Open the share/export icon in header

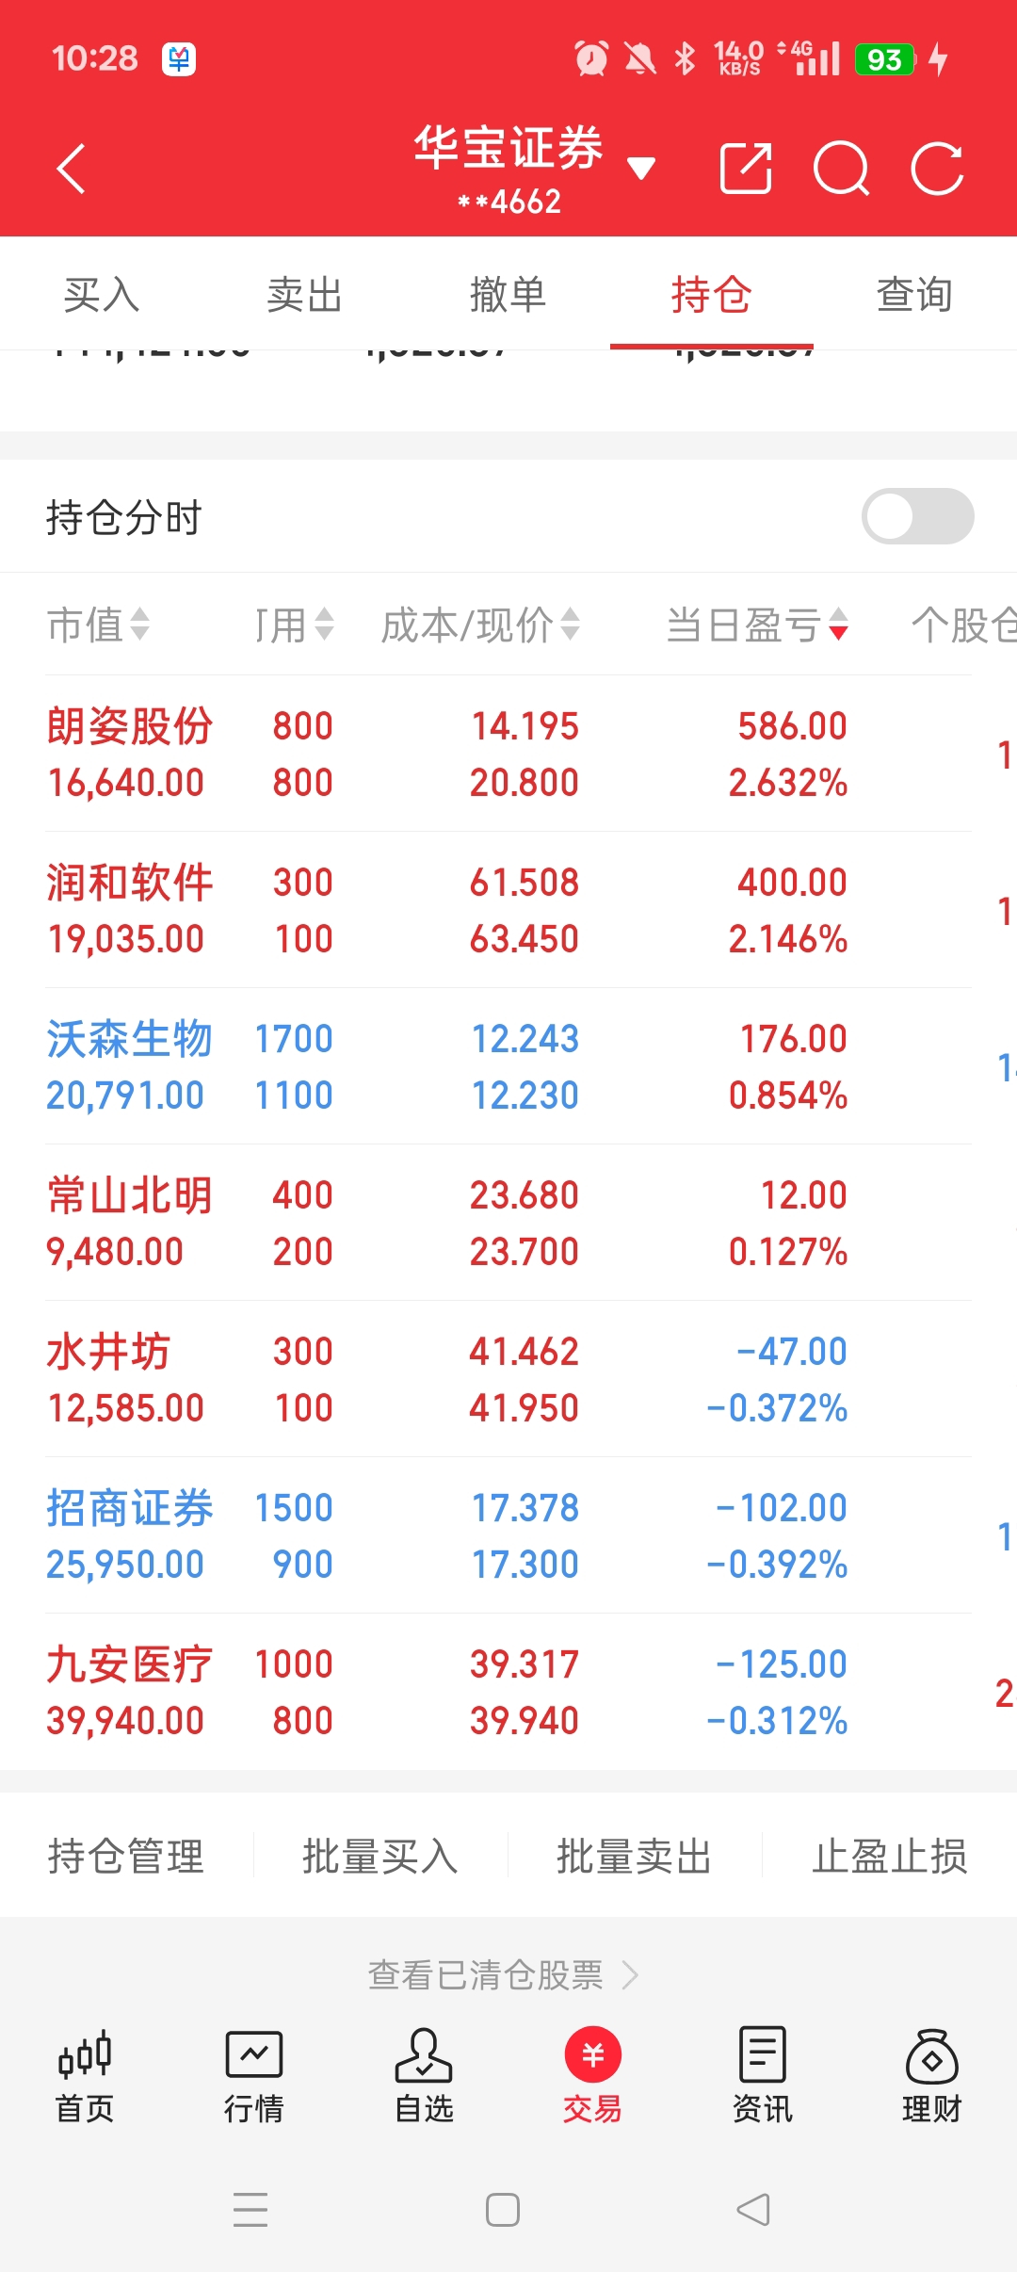[x=745, y=170]
